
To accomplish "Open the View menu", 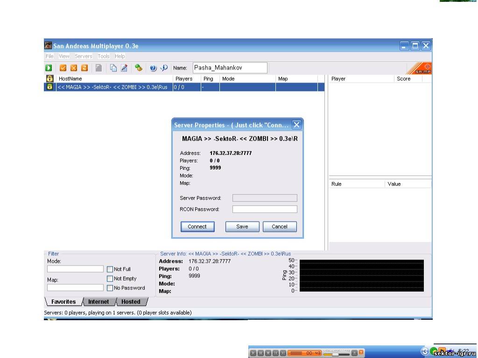I will (x=64, y=56).
